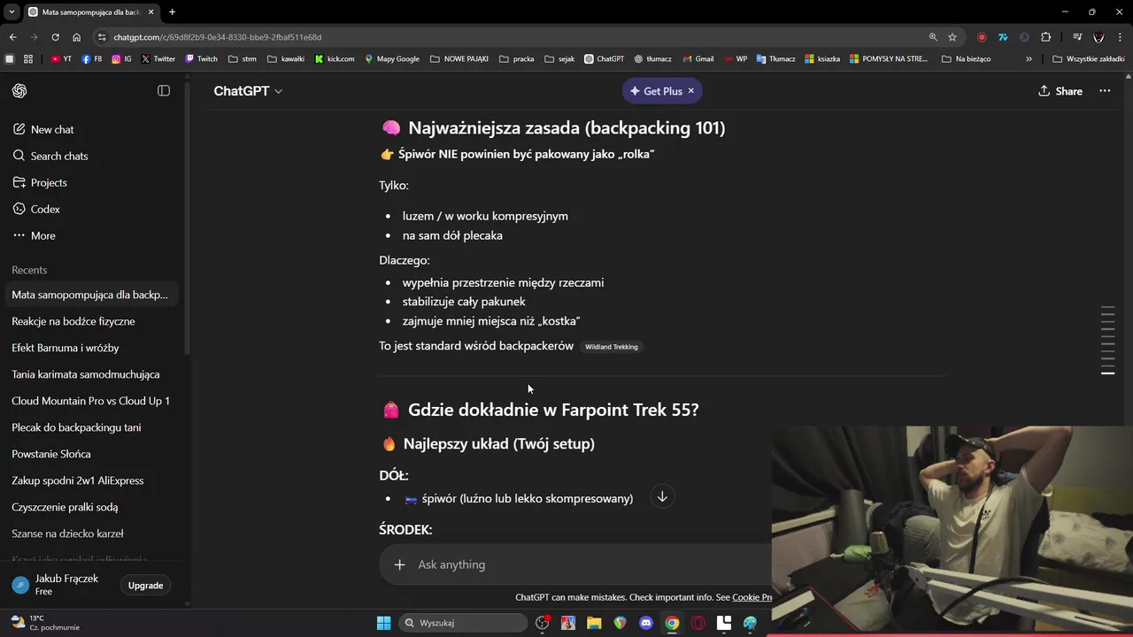Open the kick.com bookmark
Viewport: 1133px width, 637px height.
coord(334,59)
